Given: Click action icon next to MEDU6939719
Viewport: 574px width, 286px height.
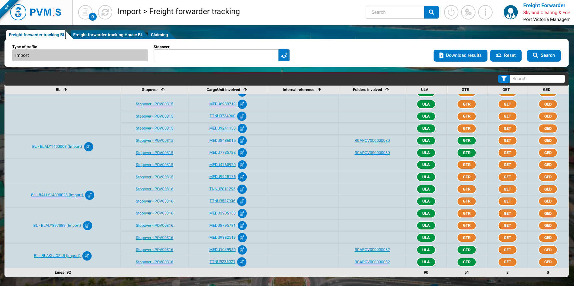Looking at the screenshot, I should pos(242,104).
